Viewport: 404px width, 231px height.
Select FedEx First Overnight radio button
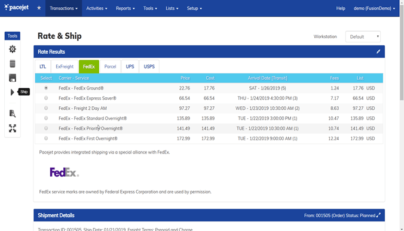(x=46, y=138)
